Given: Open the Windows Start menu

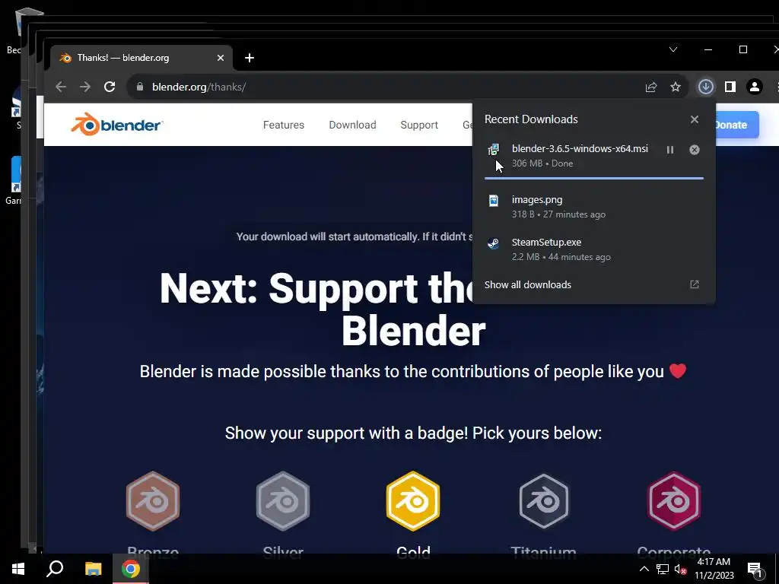Looking at the screenshot, I should (18, 569).
